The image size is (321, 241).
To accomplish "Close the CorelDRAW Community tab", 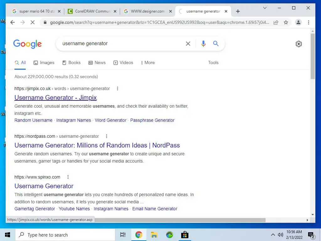I will [115, 11].
